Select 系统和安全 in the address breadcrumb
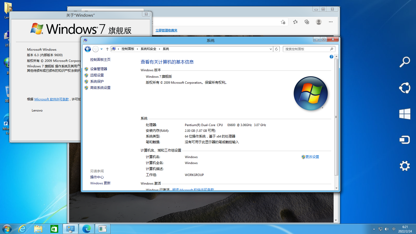The image size is (416, 234). [148, 49]
